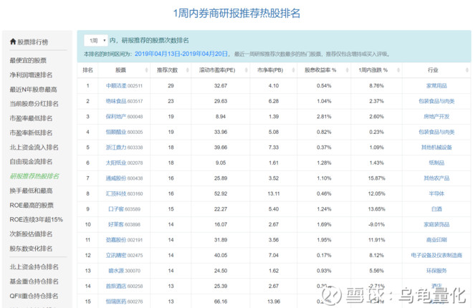Open 电子设备及仪表制造商 industry link

pyautogui.click(x=436, y=255)
